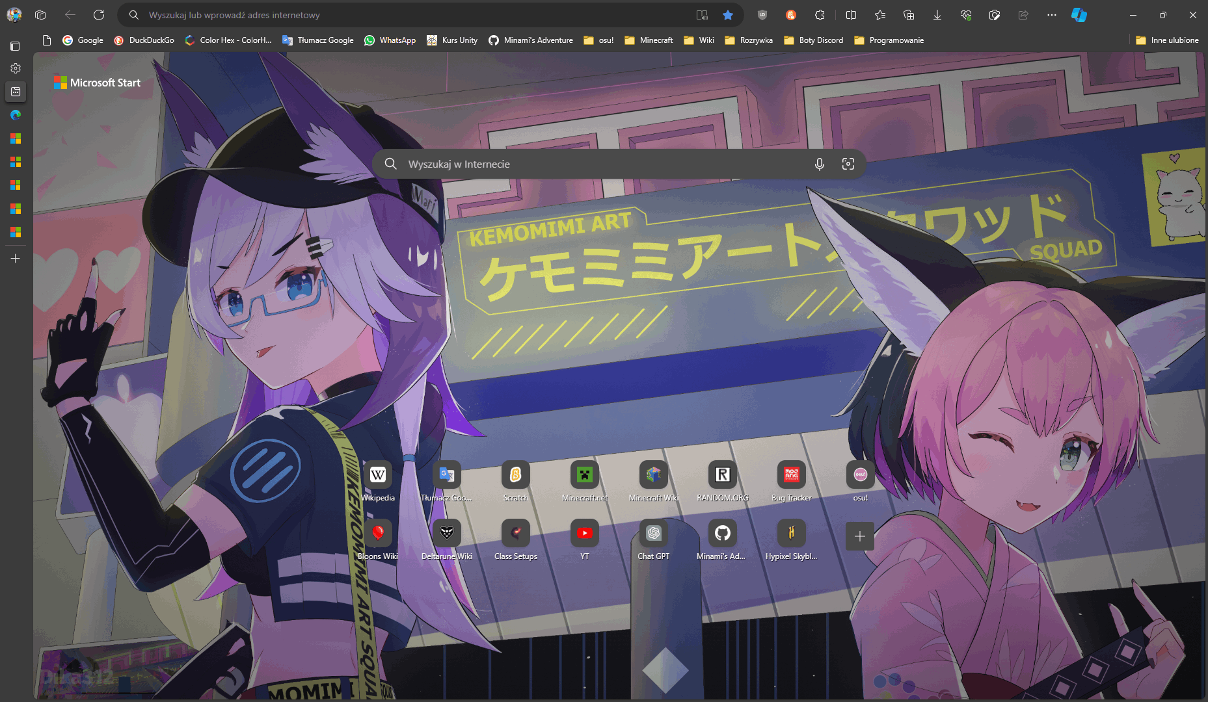The height and width of the screenshot is (702, 1208).
Task: Open the orange extension icon
Action: 791,15
